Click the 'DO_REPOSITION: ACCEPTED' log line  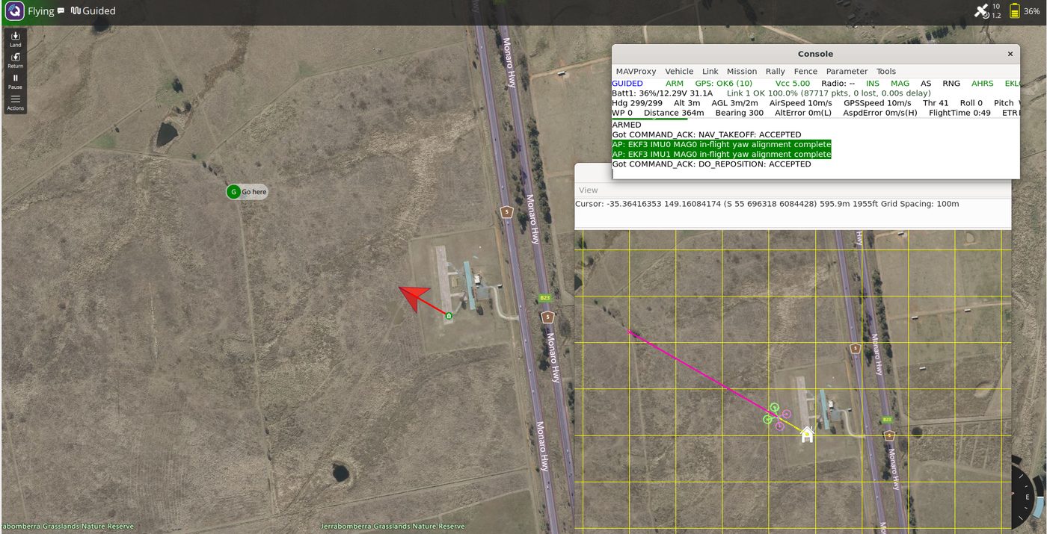(711, 164)
